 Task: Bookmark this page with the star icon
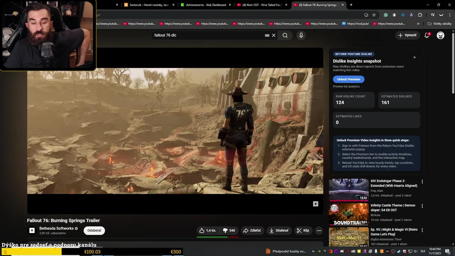tap(374, 15)
